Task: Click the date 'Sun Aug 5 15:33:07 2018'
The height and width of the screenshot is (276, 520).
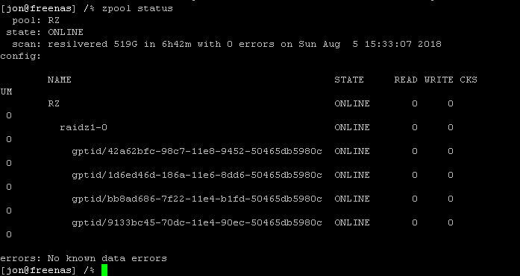Action: click(370, 45)
